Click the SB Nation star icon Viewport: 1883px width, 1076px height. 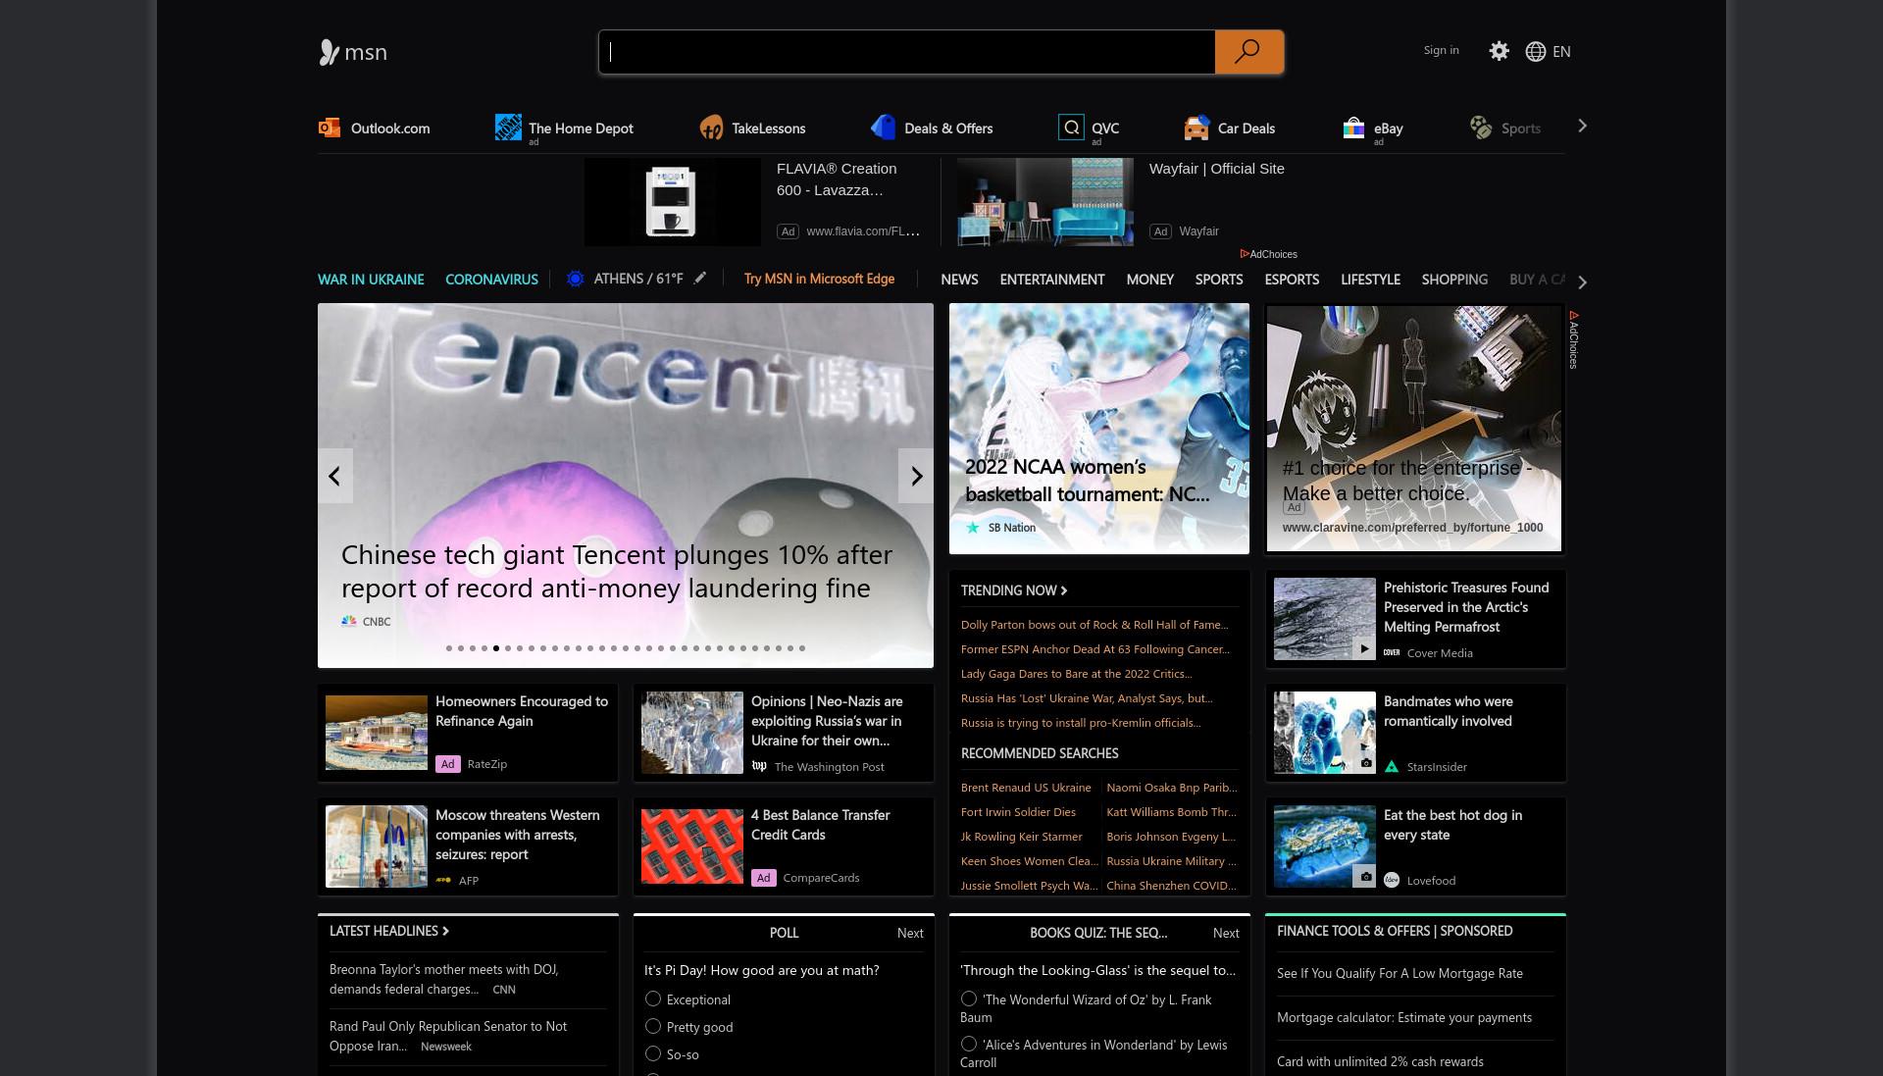click(973, 528)
